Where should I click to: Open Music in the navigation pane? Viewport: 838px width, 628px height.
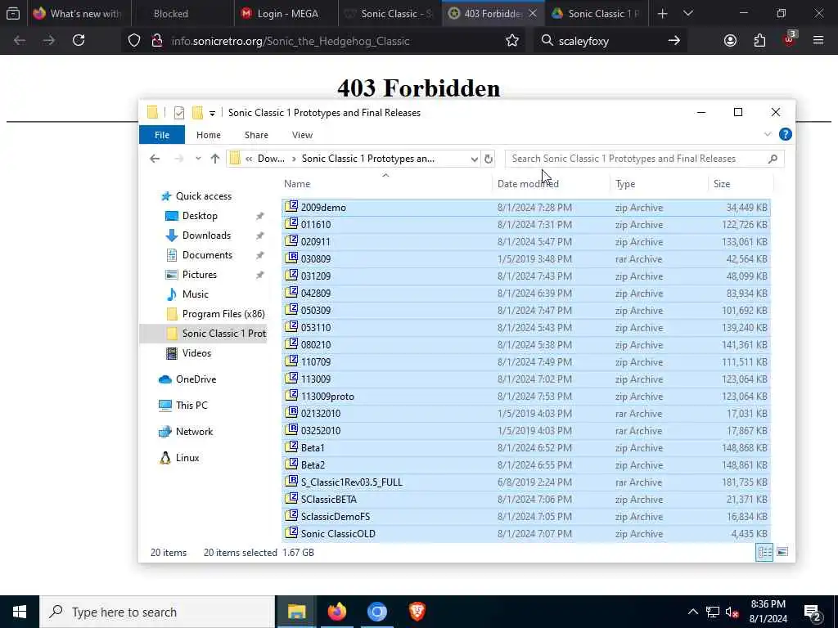point(195,294)
